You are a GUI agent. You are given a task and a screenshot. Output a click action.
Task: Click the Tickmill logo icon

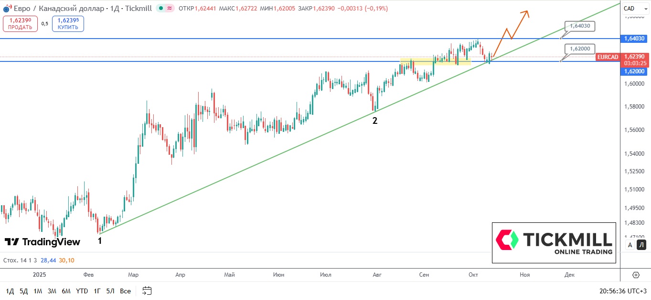click(x=507, y=240)
